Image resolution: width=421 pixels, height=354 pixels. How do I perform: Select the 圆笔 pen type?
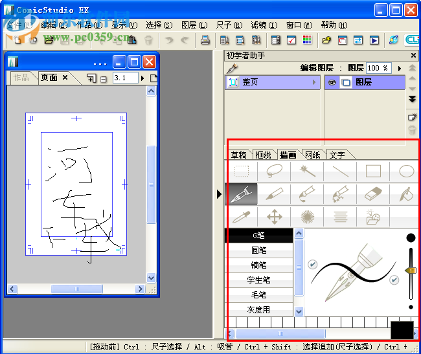coord(258,250)
